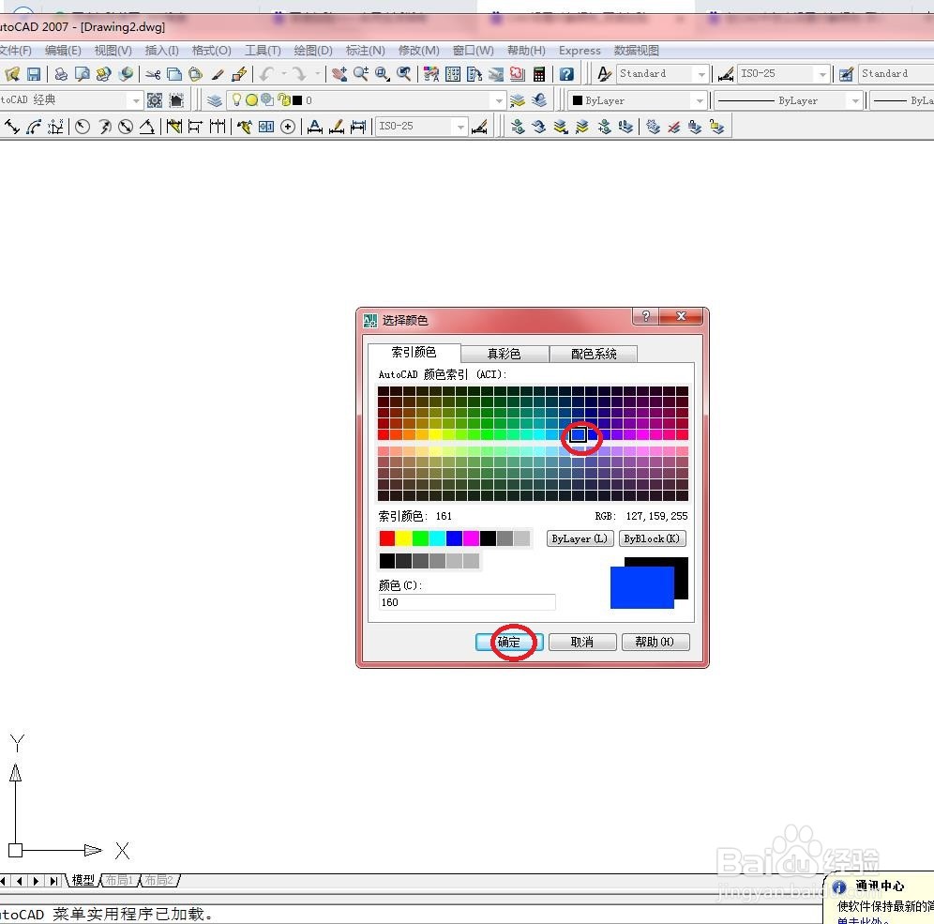Screen dimensions: 934x924
Task: Click the Tool Palettes window icon
Action: (x=475, y=74)
